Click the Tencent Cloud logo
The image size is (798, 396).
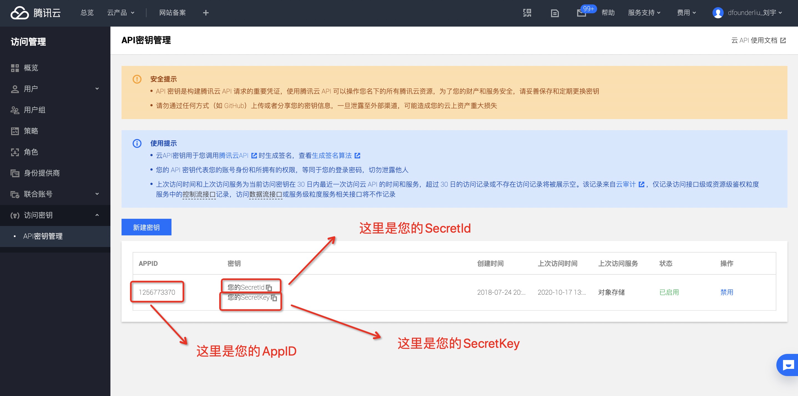(x=35, y=13)
